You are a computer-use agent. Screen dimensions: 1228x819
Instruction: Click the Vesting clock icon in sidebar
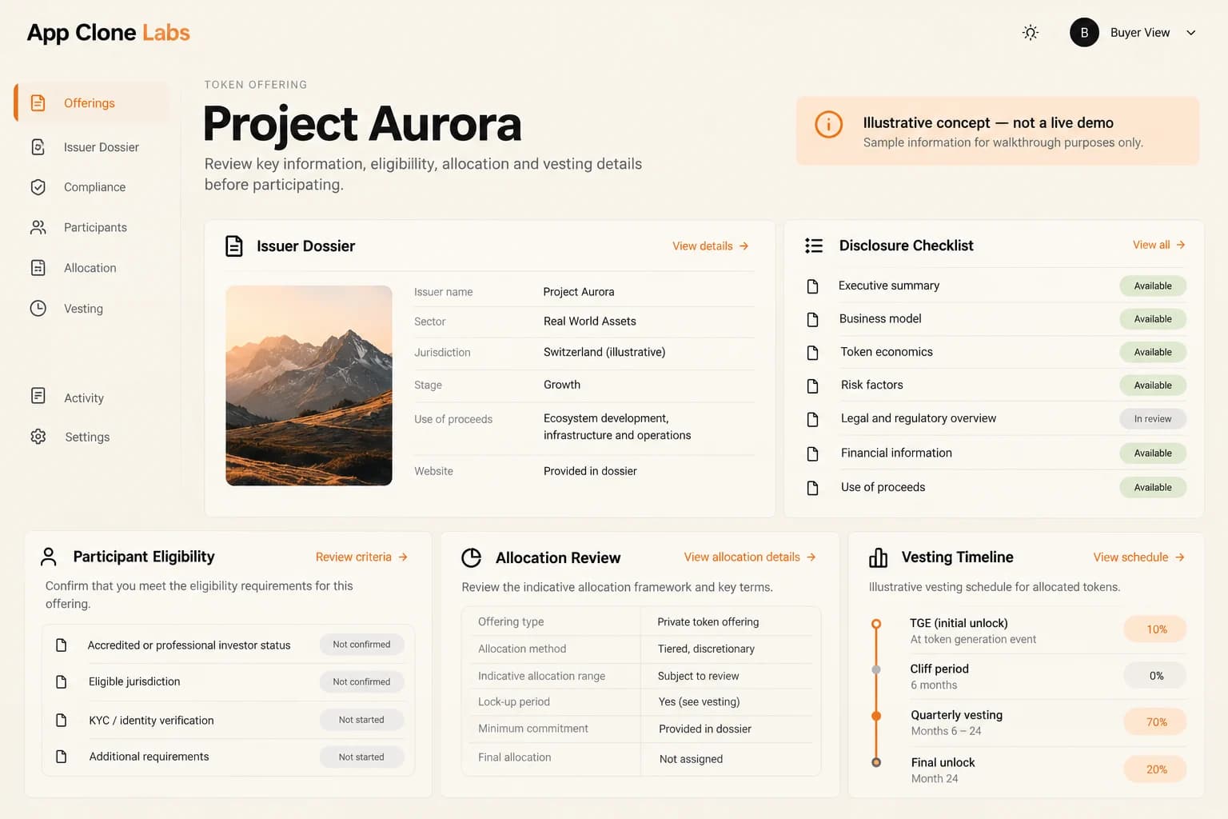[38, 309]
